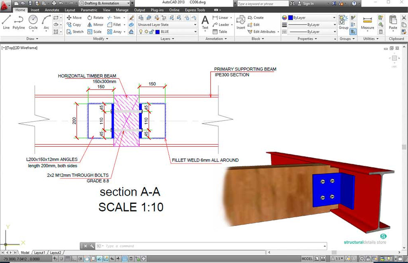The height and width of the screenshot is (263, 408).
Task: Activate the Trim command
Action: 114,18
